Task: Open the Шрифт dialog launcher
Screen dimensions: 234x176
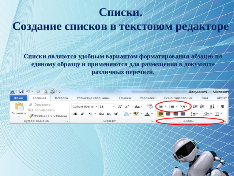Action: point(152,121)
